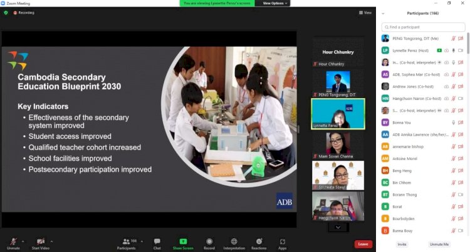Click Hangchuon Naron HN avatar in list
Viewport: 470px width, 252px height.
(385, 98)
